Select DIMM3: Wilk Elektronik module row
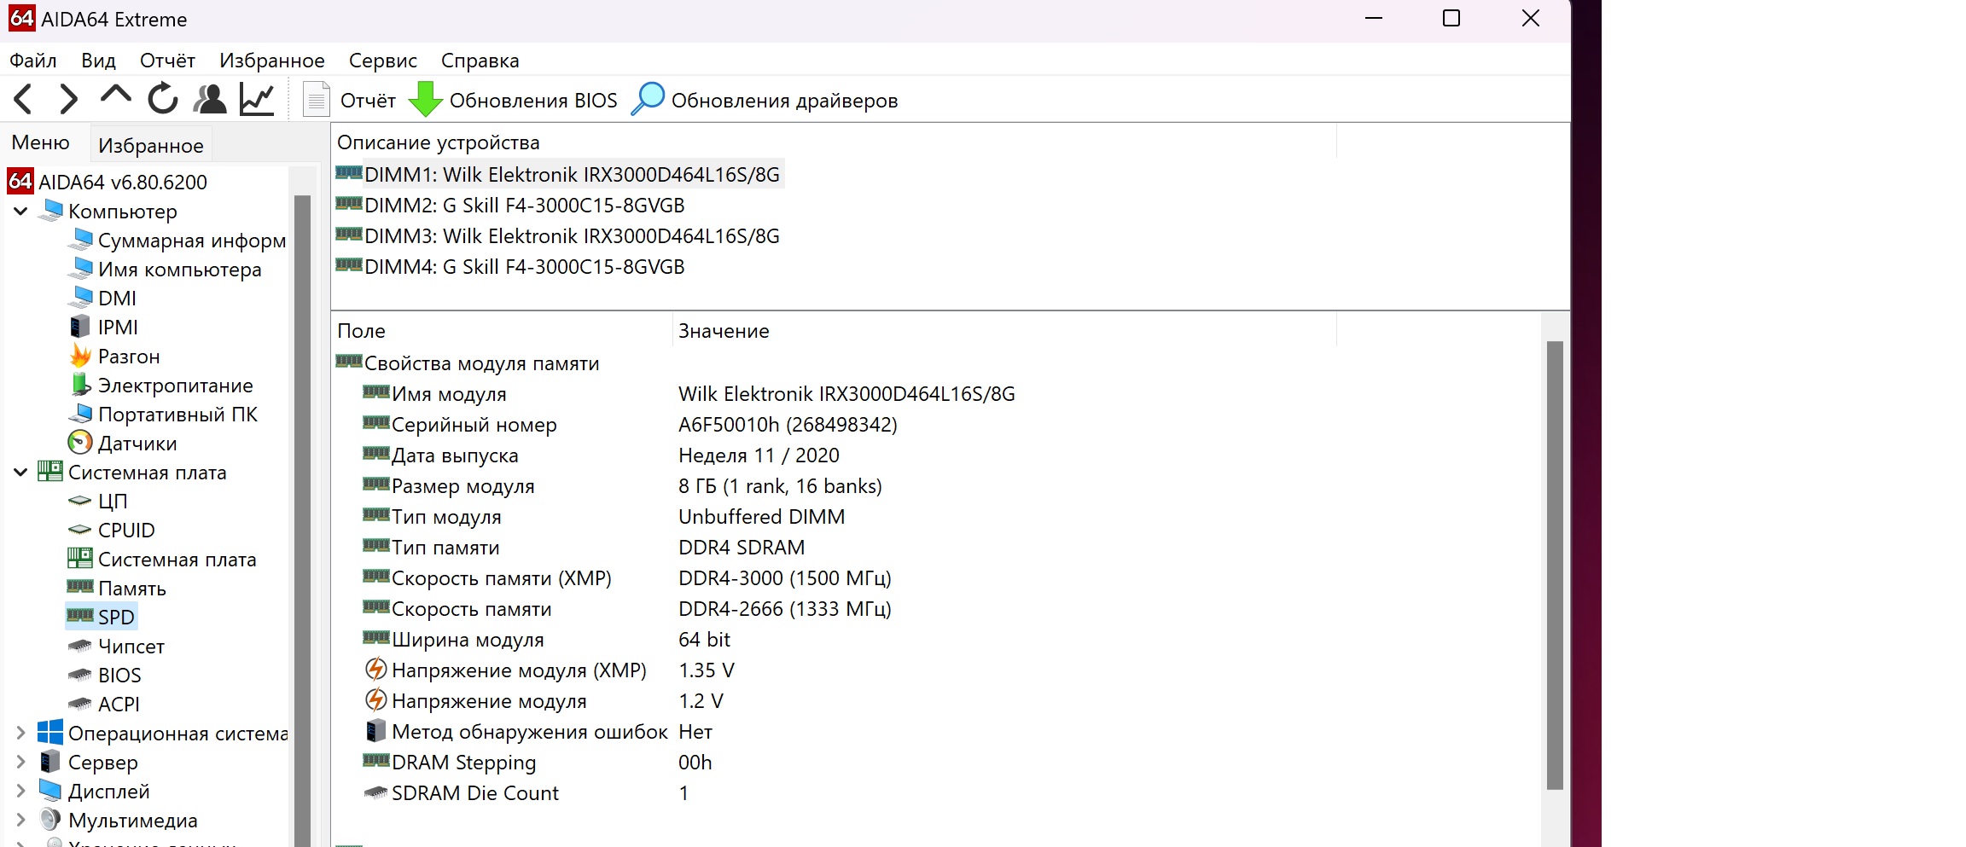Viewport: 1966px width, 847px height. pos(559,235)
